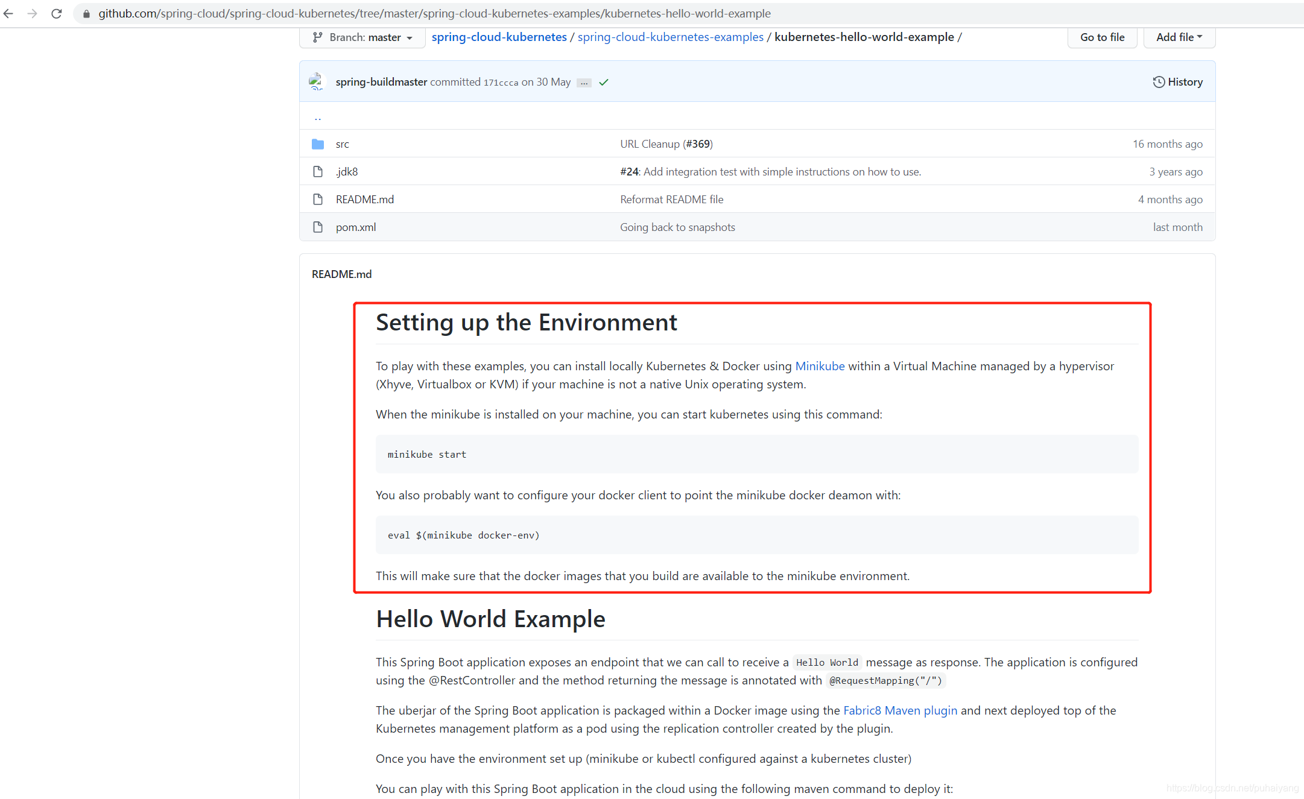The image size is (1304, 799).
Task: Open spring-buildmaster author link
Action: pos(381,82)
